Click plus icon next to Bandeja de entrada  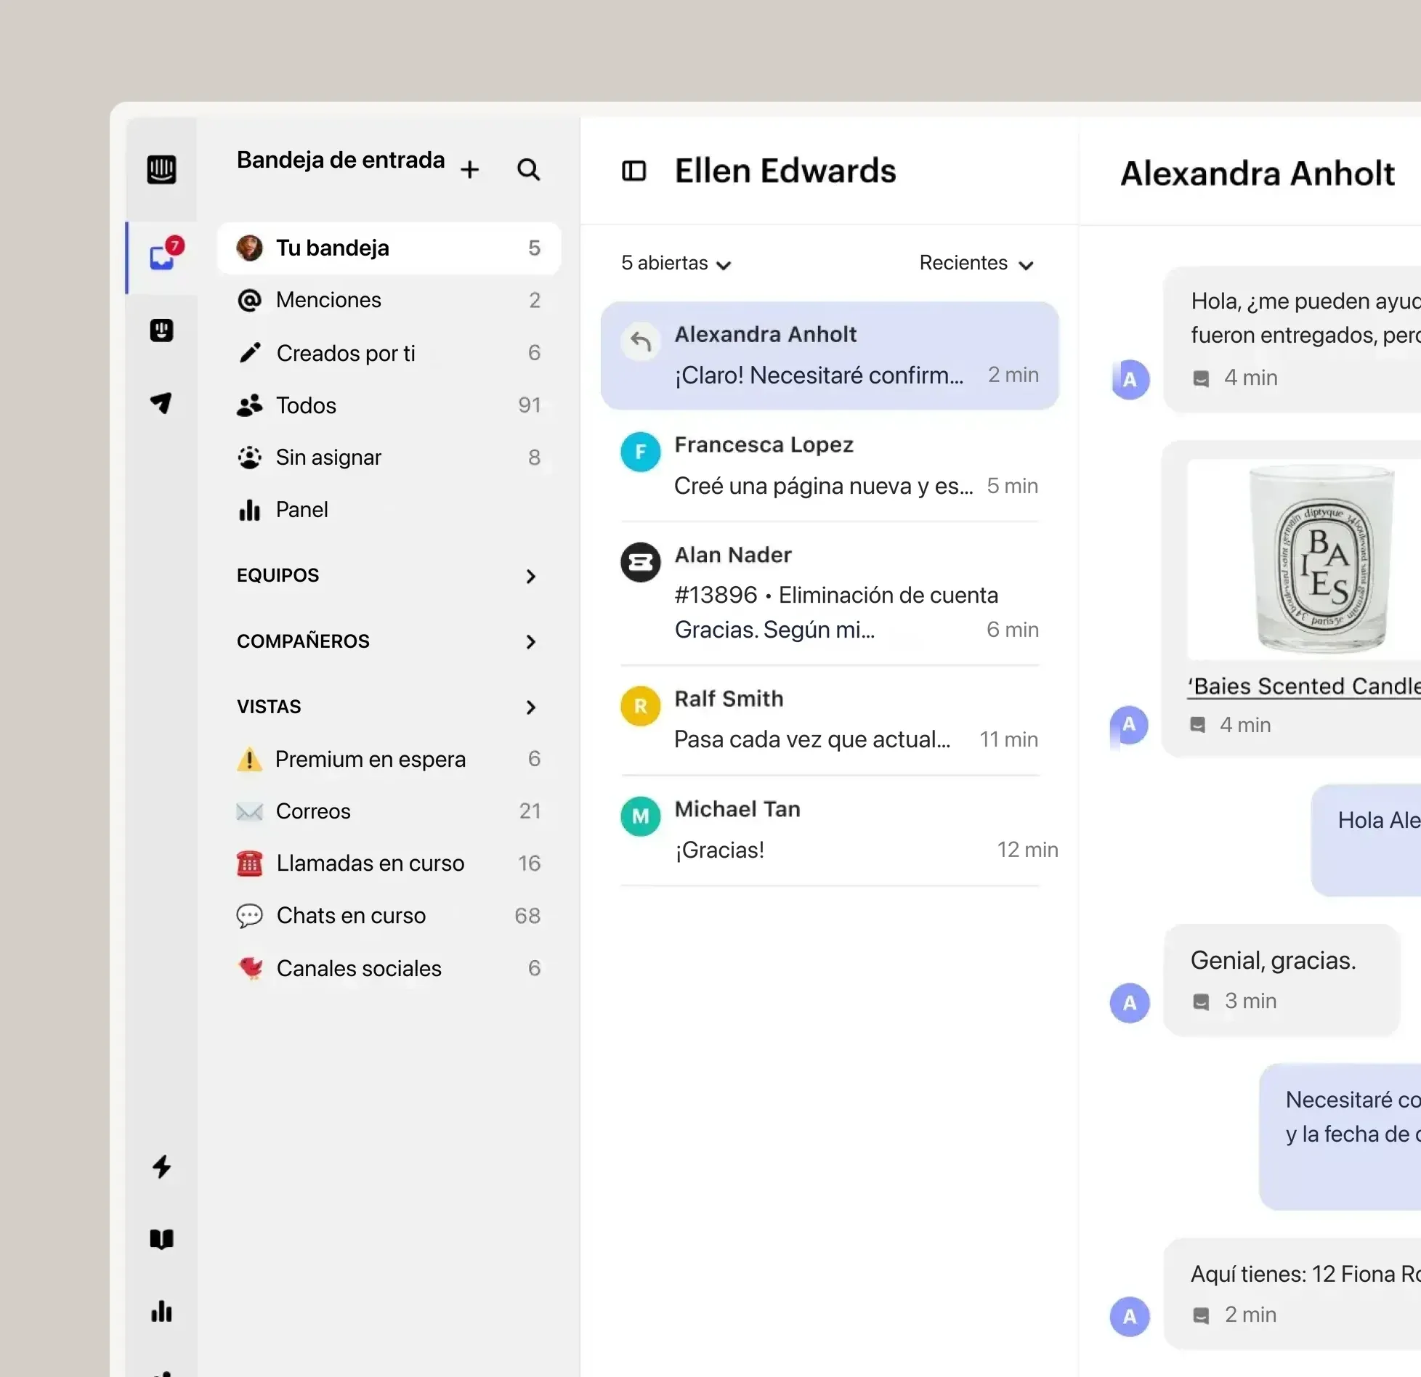(470, 170)
